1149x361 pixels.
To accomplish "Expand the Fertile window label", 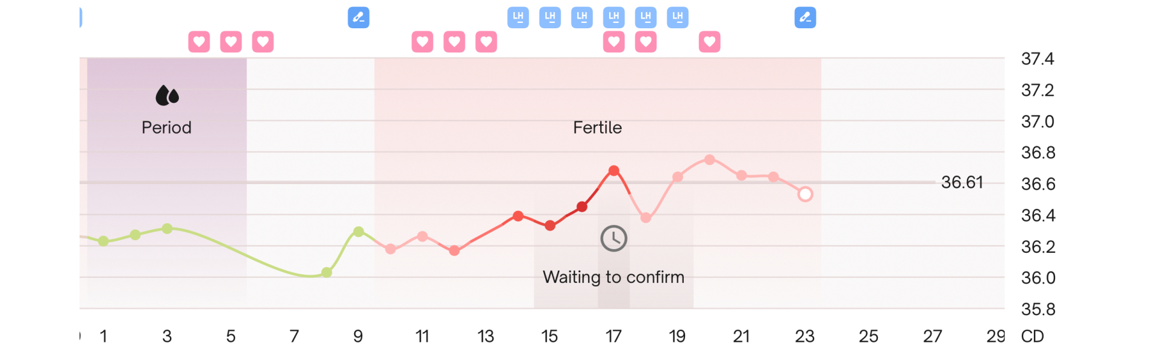I will tap(597, 127).
